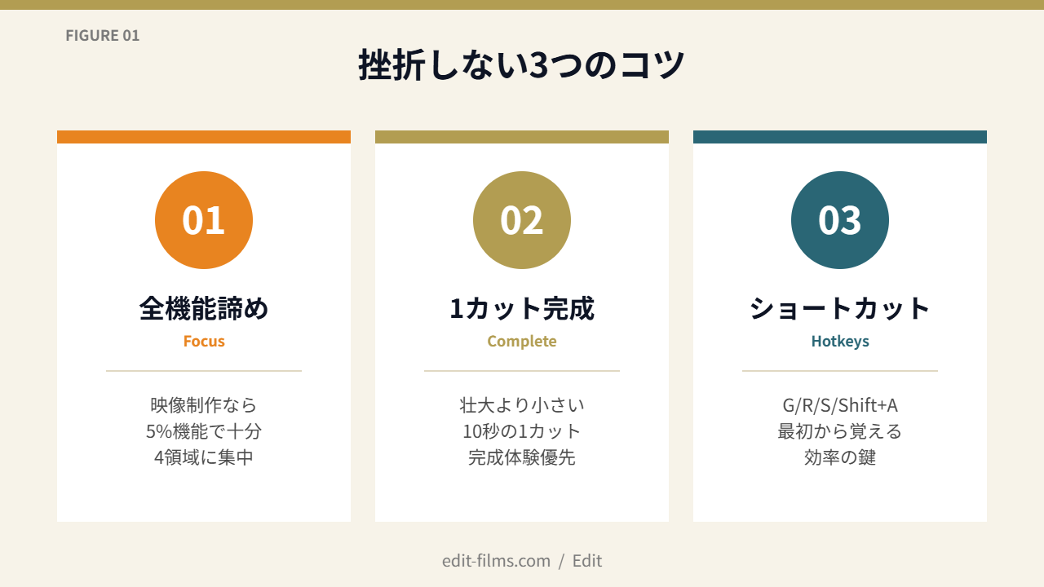
Task: Click the teal 03 circle badge
Action: pos(840,220)
